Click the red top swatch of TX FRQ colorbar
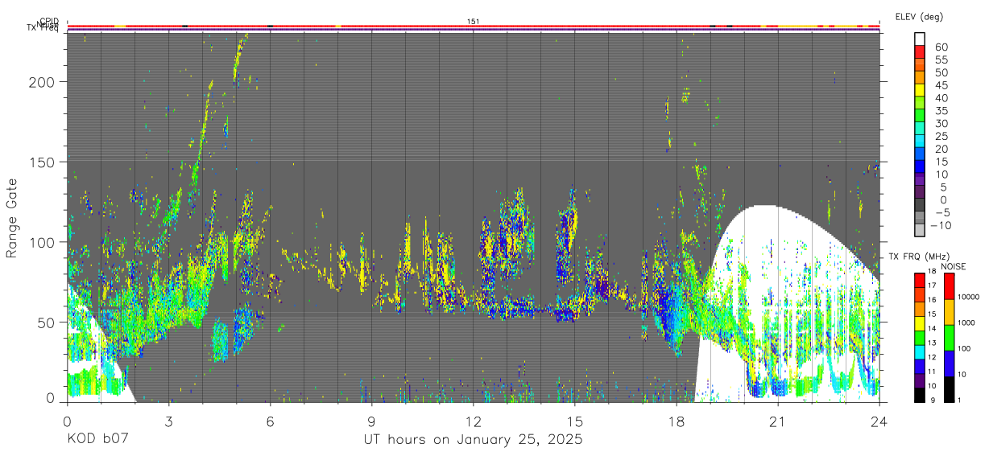 pos(918,279)
